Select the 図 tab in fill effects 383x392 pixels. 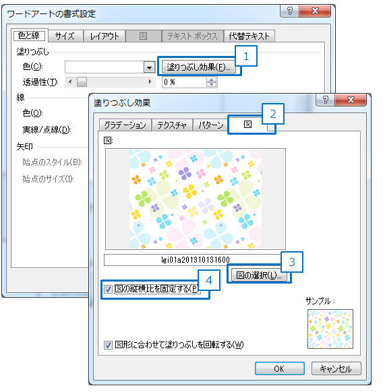[x=248, y=124]
